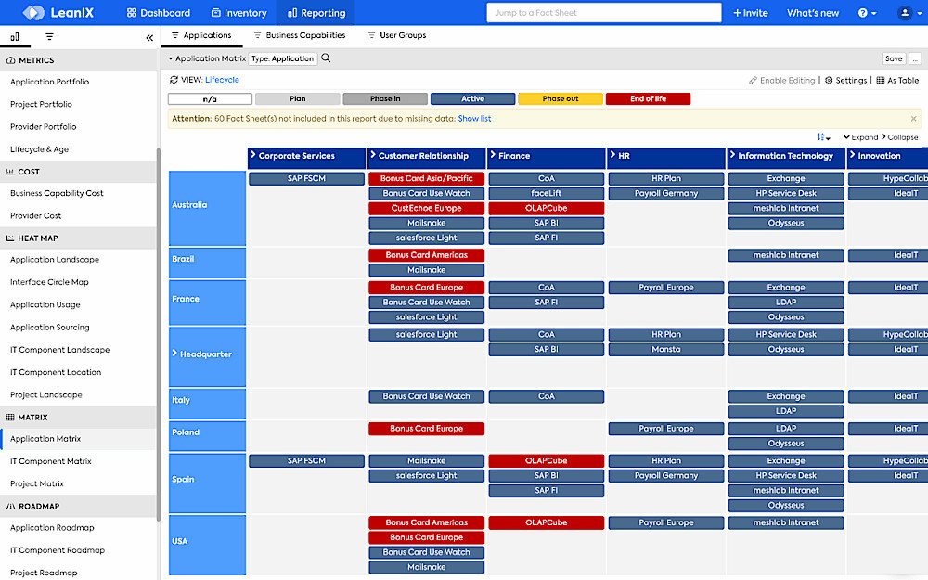The height and width of the screenshot is (580, 928).
Task: Open Lifecycle & Age report
Action: coord(39,149)
